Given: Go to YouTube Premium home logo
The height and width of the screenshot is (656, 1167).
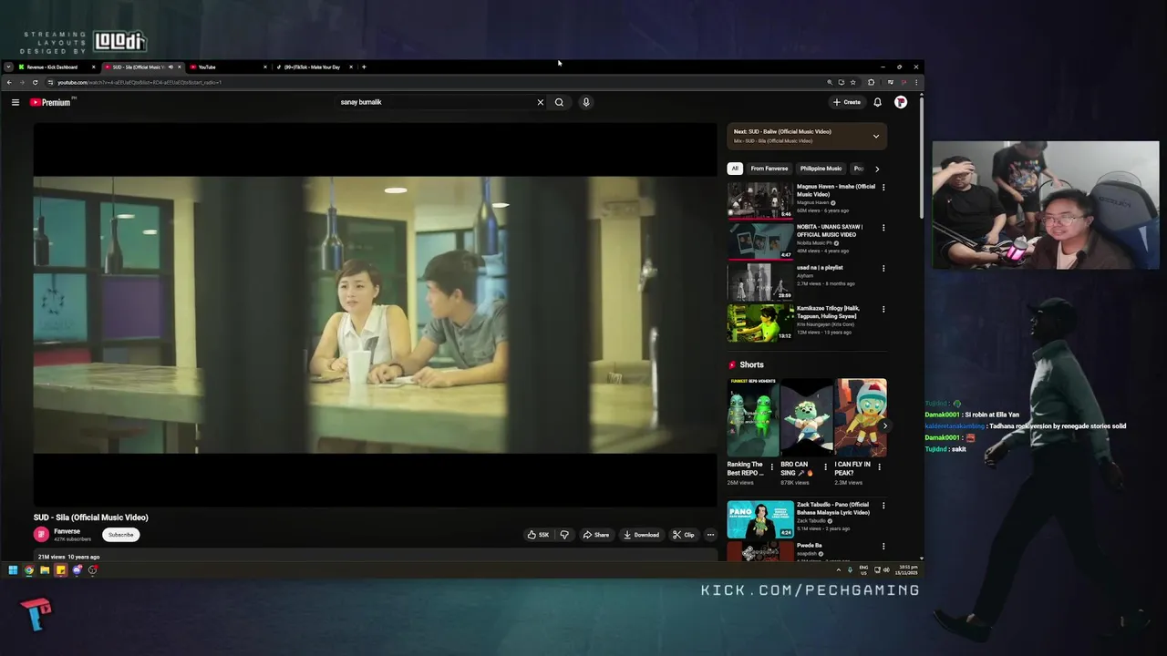Looking at the screenshot, I should [x=51, y=102].
